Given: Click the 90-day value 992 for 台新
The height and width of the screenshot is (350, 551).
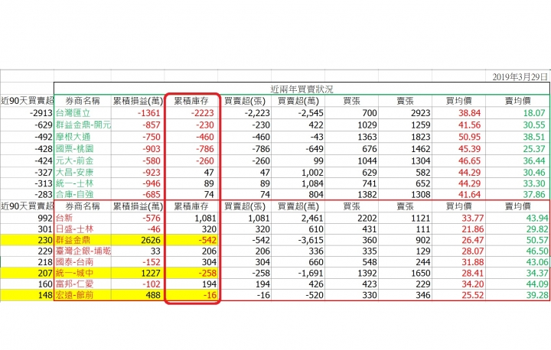Looking at the screenshot, I should 45,218.
